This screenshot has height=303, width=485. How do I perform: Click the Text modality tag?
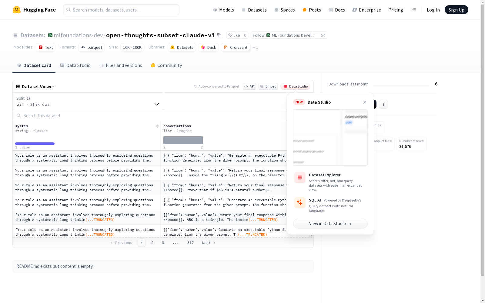pos(45,47)
